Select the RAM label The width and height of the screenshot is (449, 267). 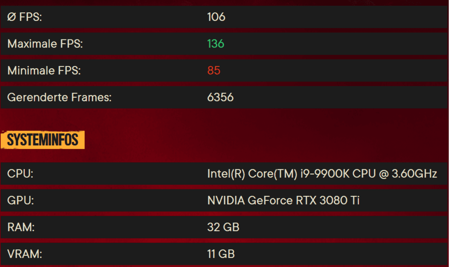(x=21, y=227)
